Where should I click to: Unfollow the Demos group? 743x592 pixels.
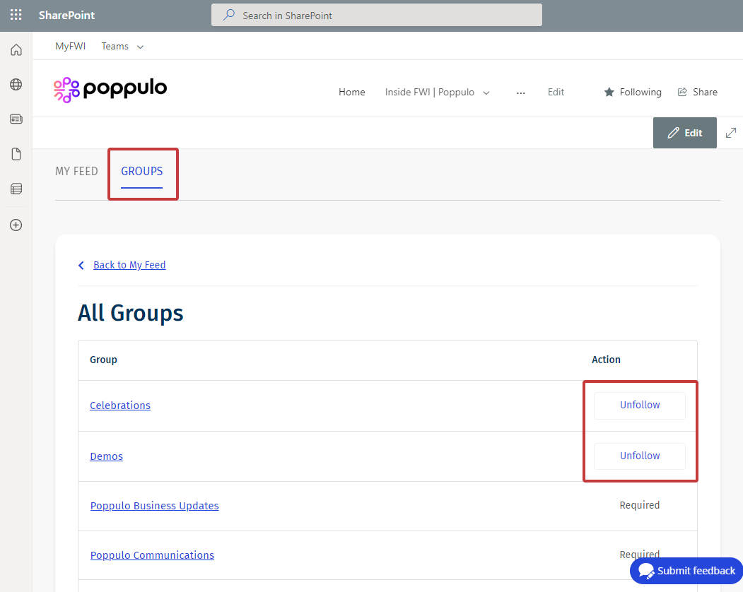(x=639, y=456)
